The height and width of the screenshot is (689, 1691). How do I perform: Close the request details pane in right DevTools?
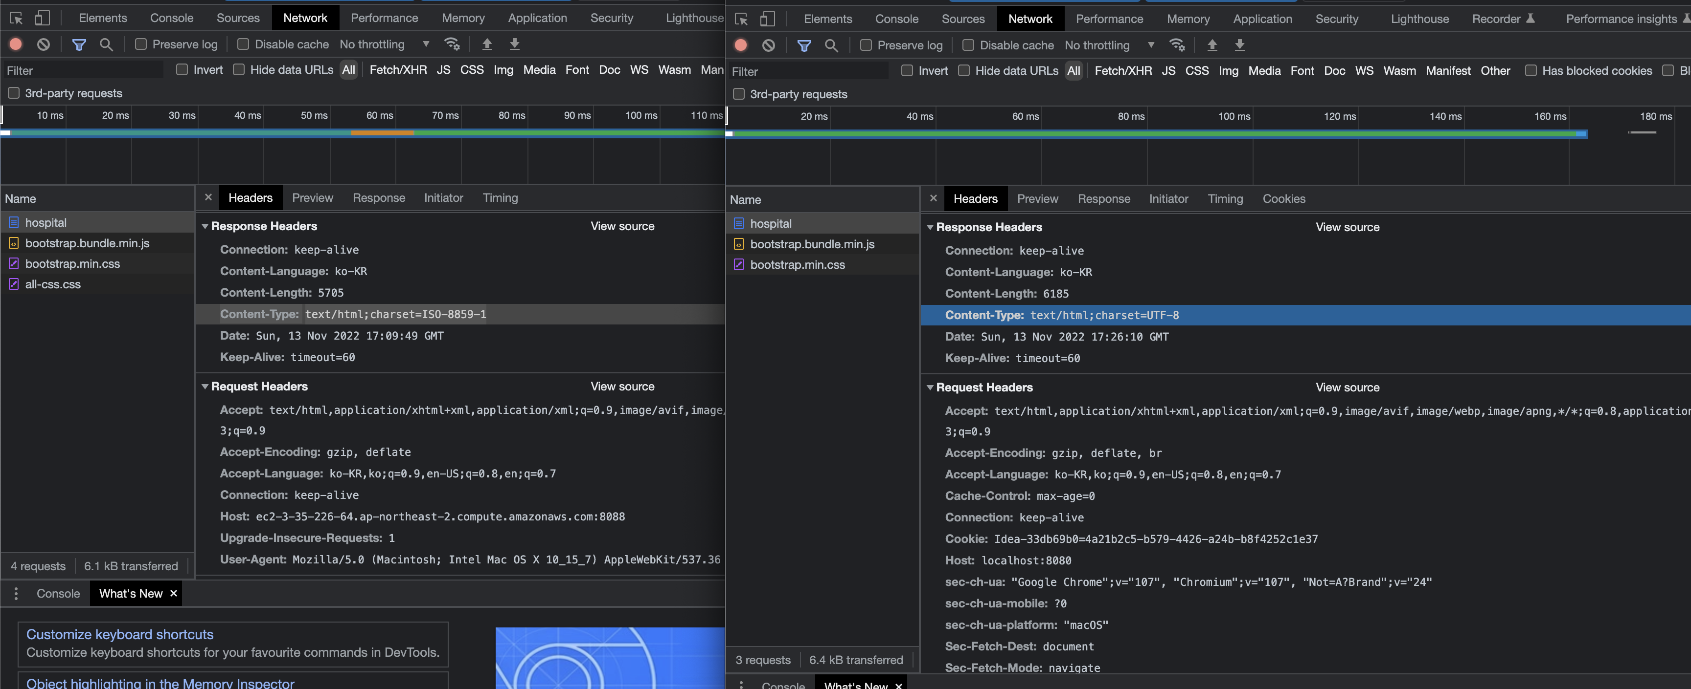[934, 198]
